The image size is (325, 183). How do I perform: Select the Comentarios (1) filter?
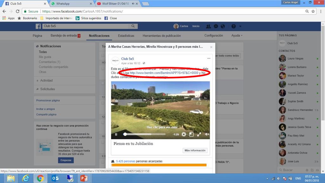(x=50, y=62)
